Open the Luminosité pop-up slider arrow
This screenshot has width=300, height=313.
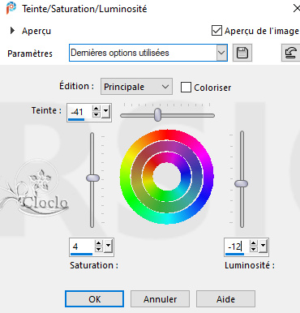point(263,246)
